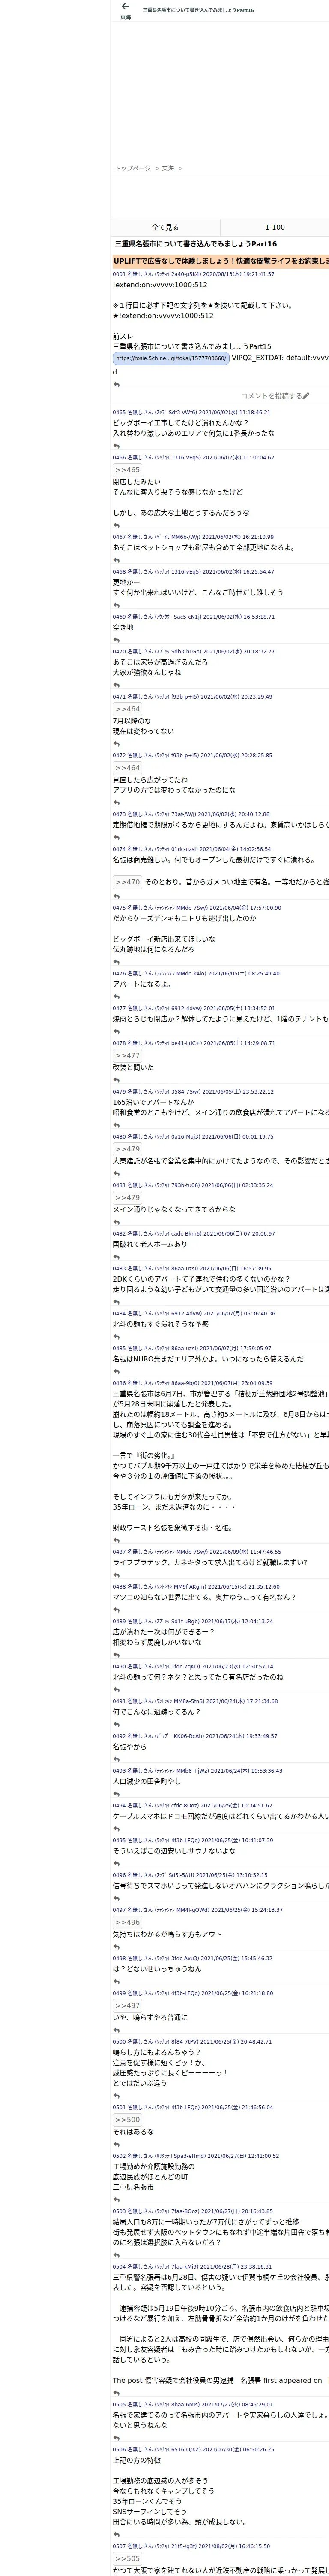Image resolution: width=329 pixels, height=2576 pixels.
Task: Click the reply arrow under post 0476 アパートになるよ
Action: pos(117,997)
